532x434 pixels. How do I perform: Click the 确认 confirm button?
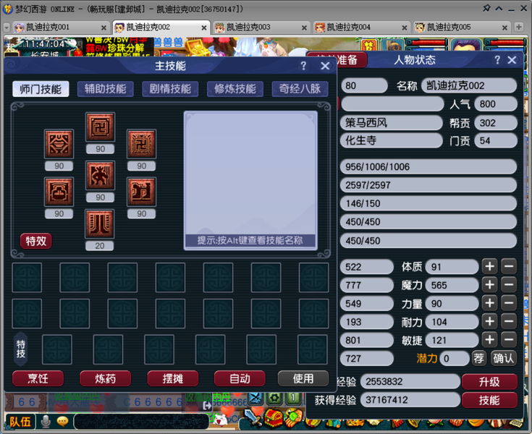coord(504,358)
